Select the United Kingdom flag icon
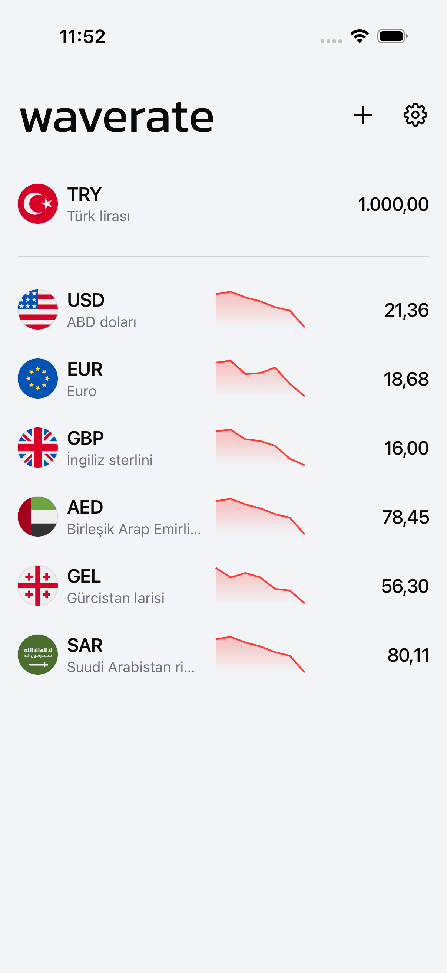447x973 pixels. click(x=38, y=448)
